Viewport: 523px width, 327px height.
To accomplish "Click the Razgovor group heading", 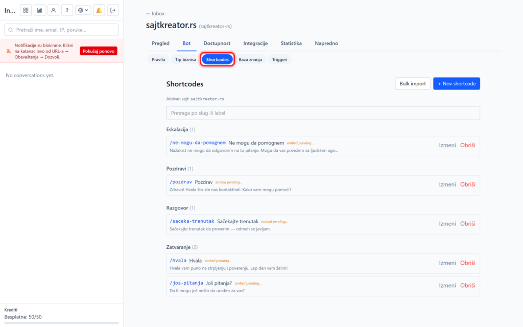I will 181,208.
